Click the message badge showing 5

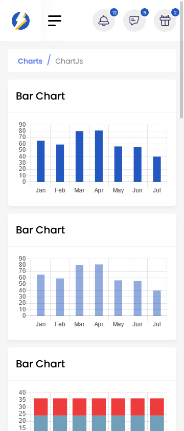click(145, 13)
